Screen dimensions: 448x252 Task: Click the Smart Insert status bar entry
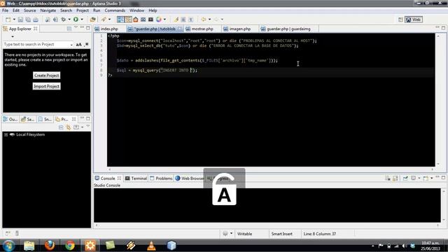click(281, 234)
